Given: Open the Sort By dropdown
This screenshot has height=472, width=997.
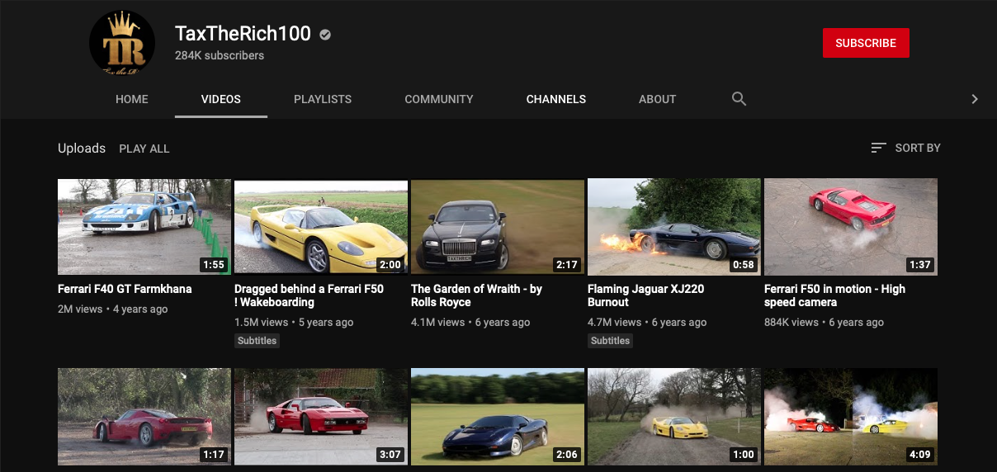Looking at the screenshot, I should [905, 148].
